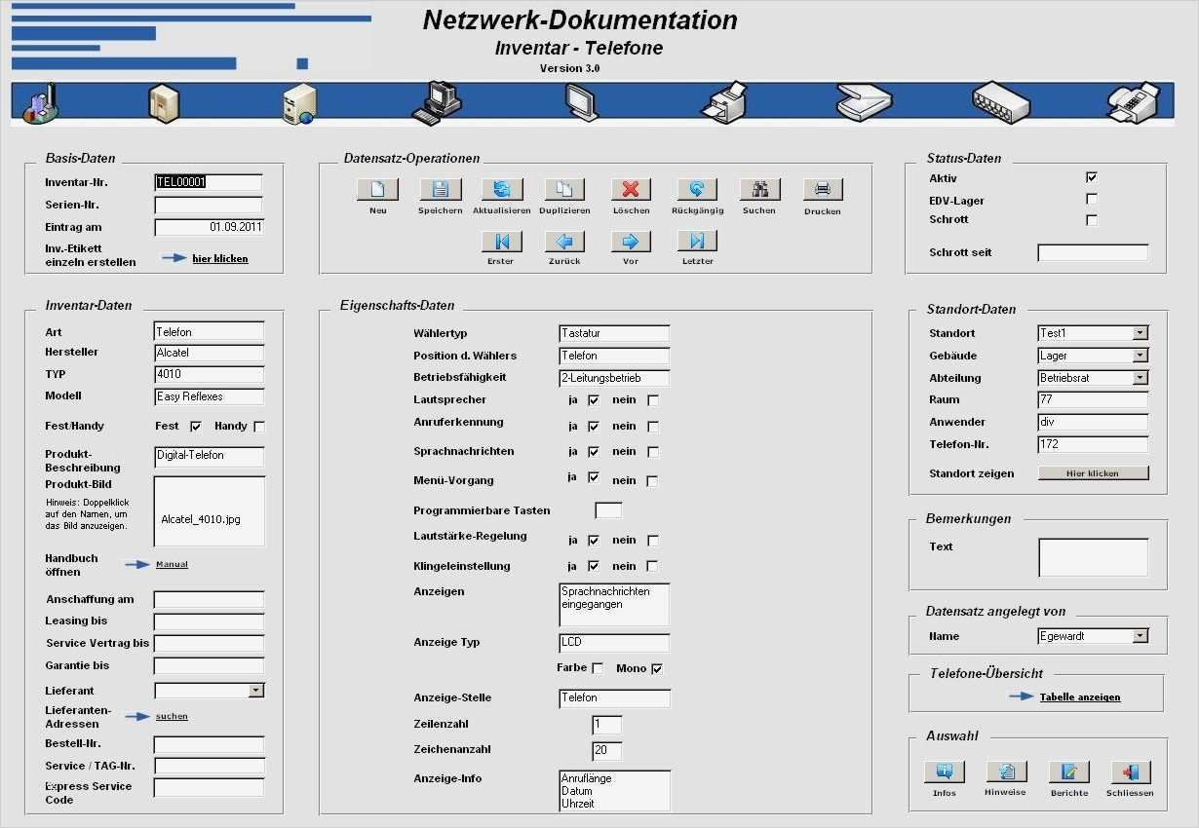Open the server cabinet icon in banner

tap(164, 103)
